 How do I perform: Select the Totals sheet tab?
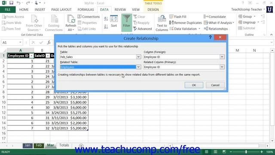(64, 146)
